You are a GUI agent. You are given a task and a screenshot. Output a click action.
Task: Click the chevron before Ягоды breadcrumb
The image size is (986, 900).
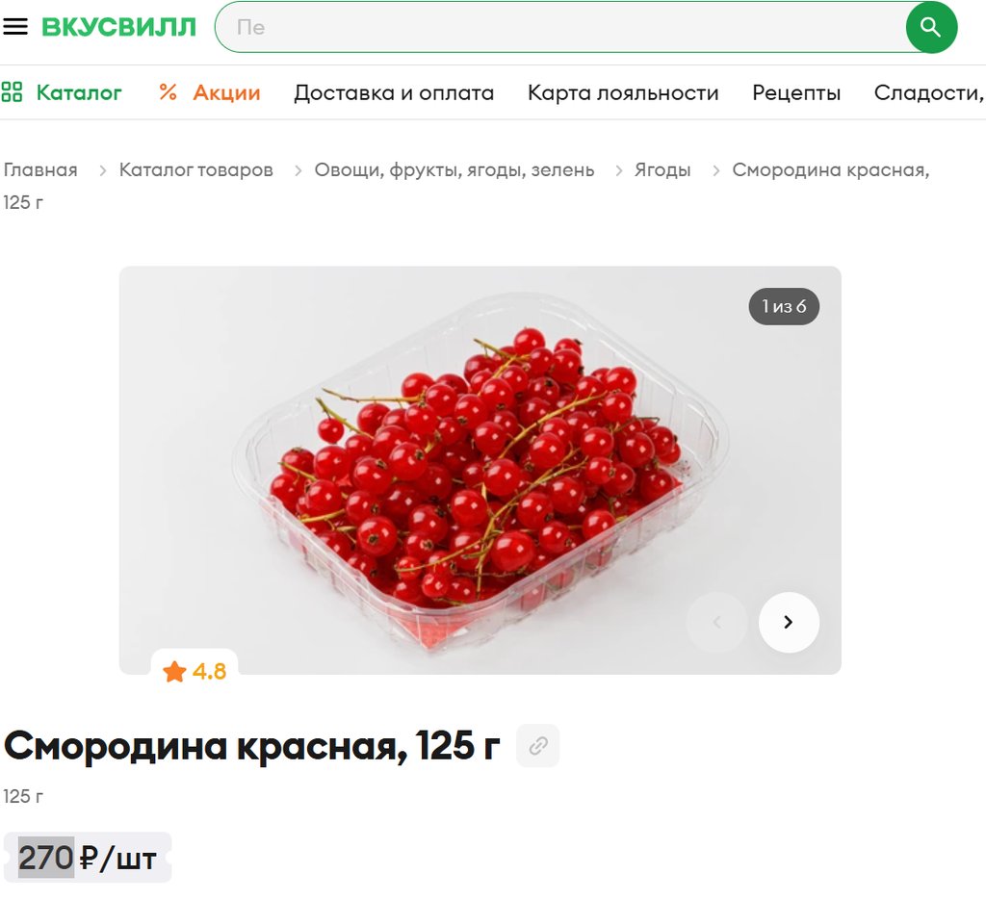pyautogui.click(x=619, y=170)
